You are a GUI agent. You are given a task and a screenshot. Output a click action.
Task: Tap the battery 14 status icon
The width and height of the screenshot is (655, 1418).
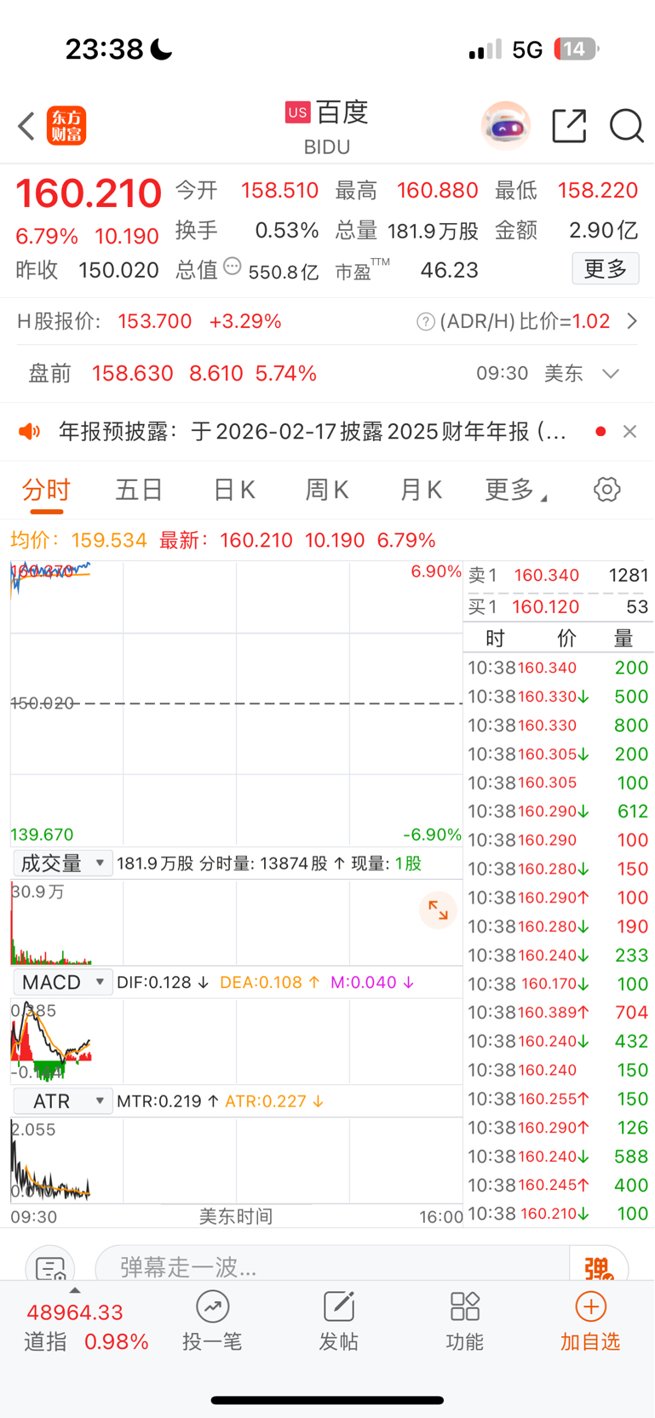tap(577, 49)
